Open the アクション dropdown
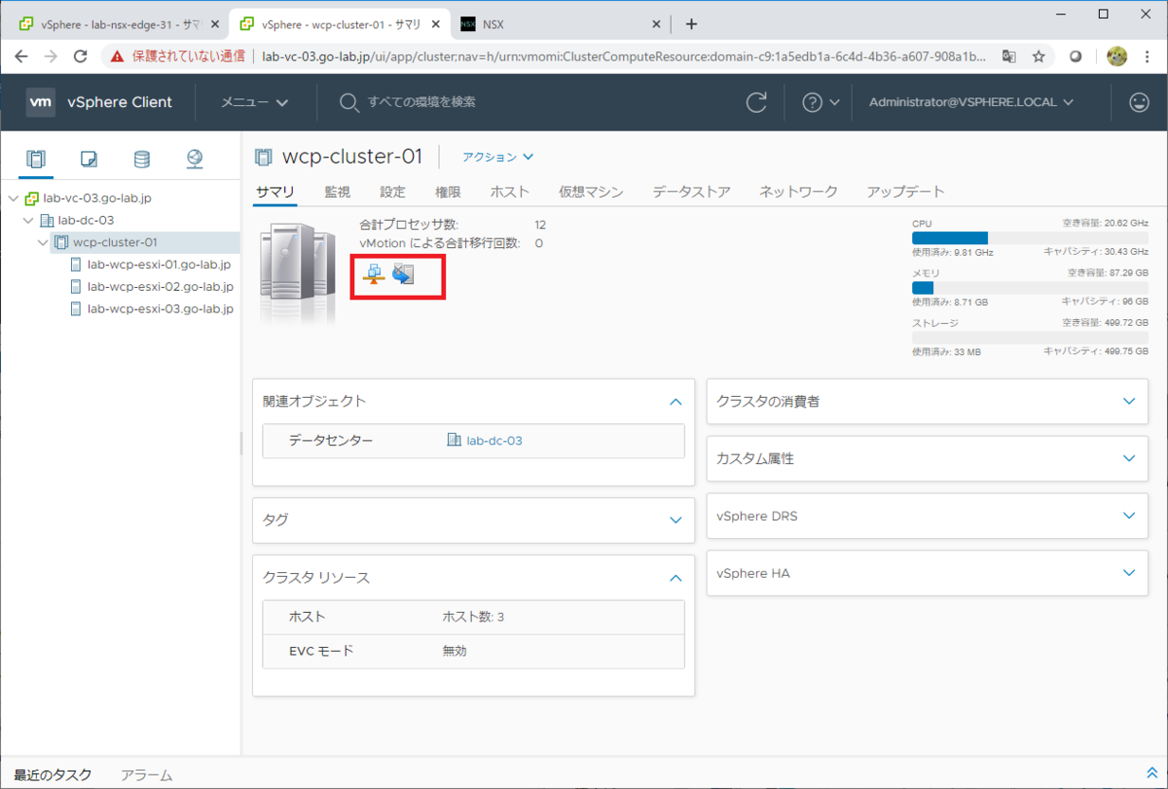Image resolution: width=1168 pixels, height=789 pixels. coord(497,157)
